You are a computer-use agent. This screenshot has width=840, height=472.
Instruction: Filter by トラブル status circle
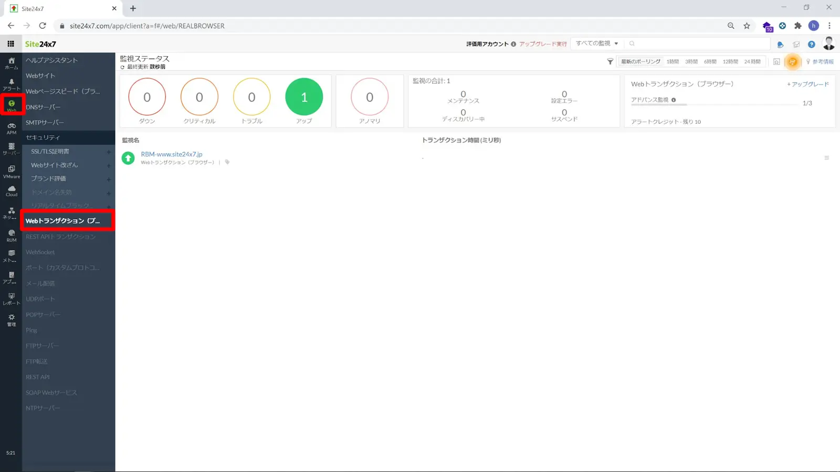point(252,97)
